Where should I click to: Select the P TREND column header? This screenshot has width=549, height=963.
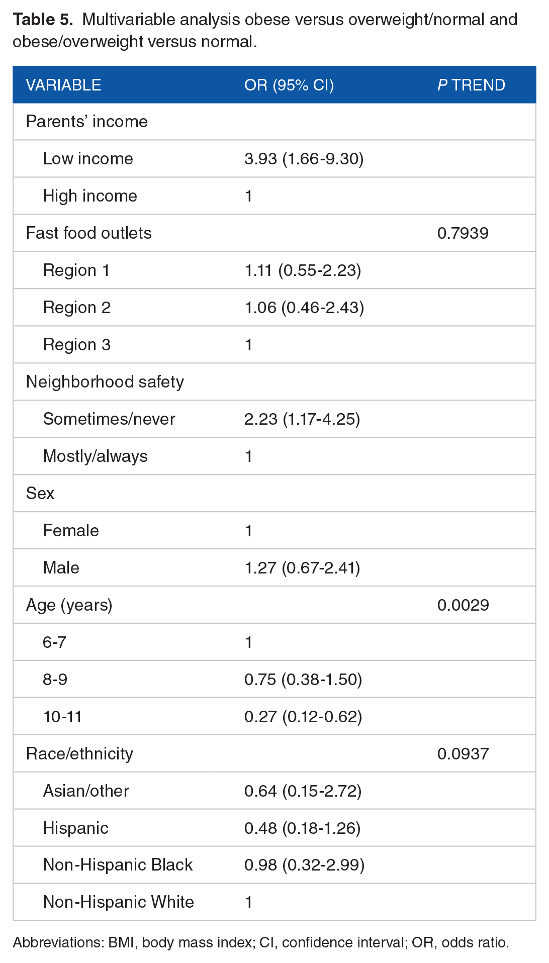(471, 85)
